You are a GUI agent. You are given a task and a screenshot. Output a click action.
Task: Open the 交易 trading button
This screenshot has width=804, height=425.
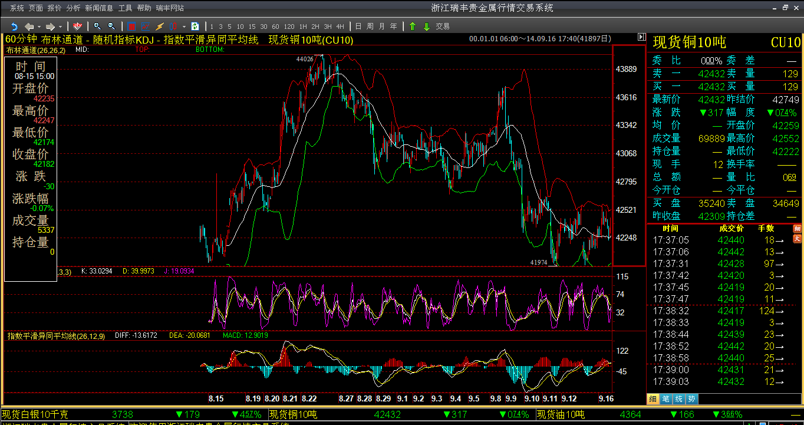443,27
